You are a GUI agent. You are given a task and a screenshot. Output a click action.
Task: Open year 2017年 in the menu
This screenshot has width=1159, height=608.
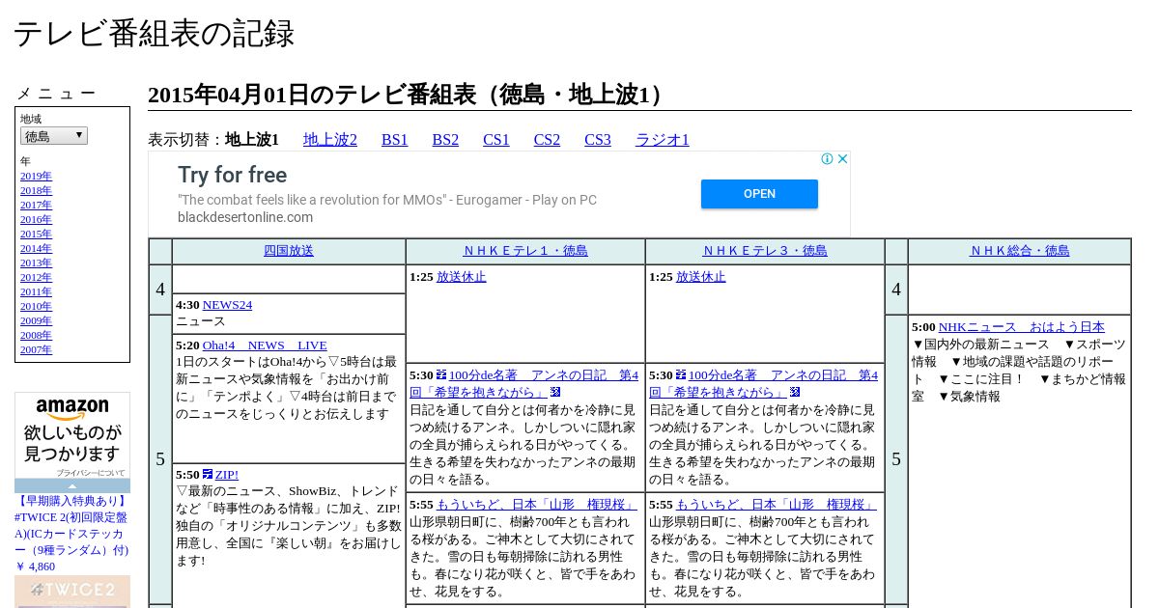[36, 206]
